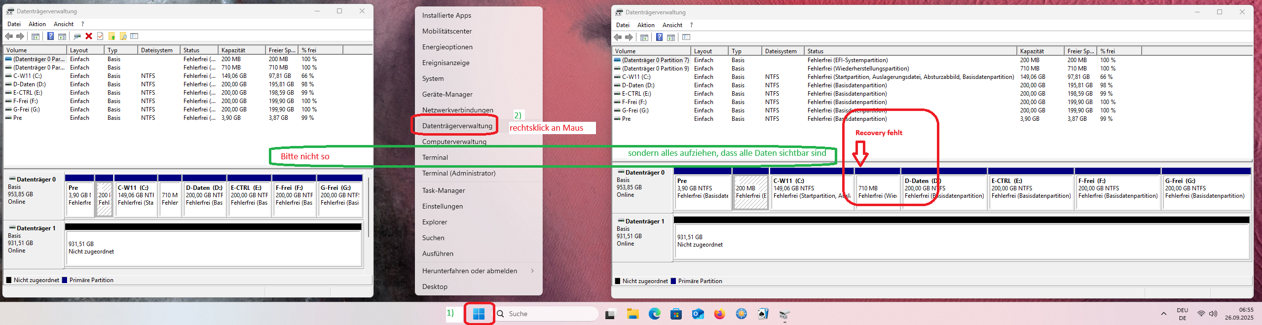
Task: Open Aktion menu in right window
Action: (646, 25)
